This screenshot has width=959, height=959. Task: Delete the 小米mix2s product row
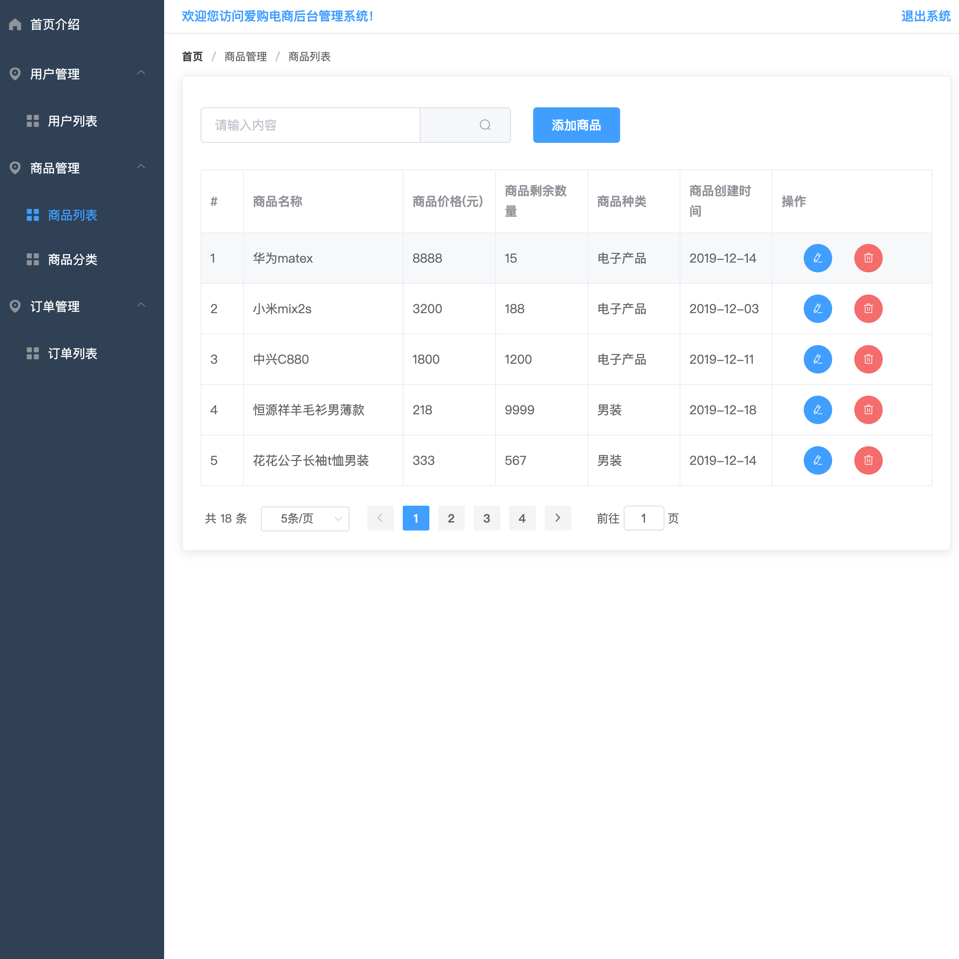(868, 309)
